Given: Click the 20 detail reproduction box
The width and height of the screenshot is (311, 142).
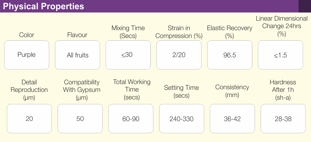Looking at the screenshot, I should click(29, 119).
